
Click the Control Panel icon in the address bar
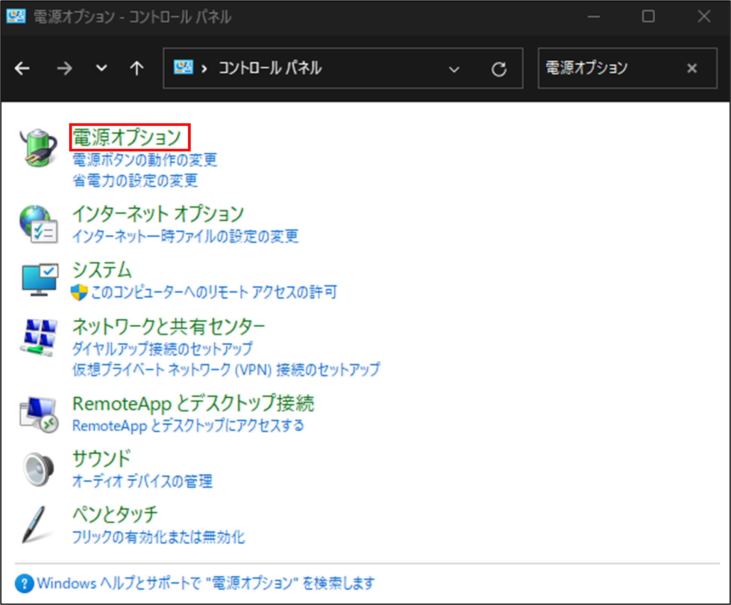tap(184, 68)
